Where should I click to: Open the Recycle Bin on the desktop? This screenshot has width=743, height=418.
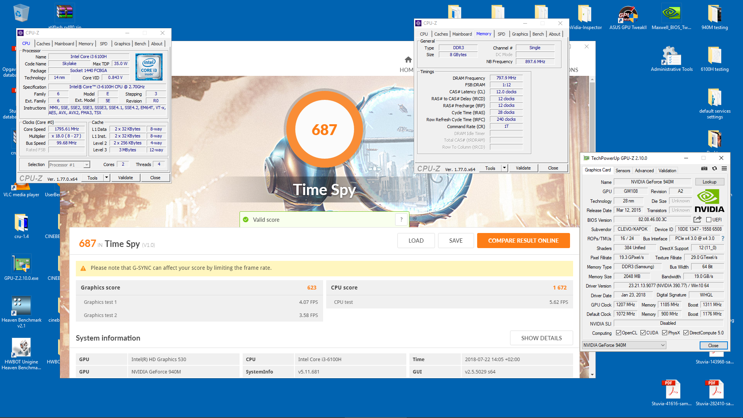(x=21, y=13)
